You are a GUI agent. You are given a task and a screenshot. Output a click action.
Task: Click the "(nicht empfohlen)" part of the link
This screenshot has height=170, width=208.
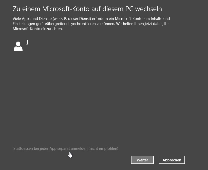click(x=103, y=149)
